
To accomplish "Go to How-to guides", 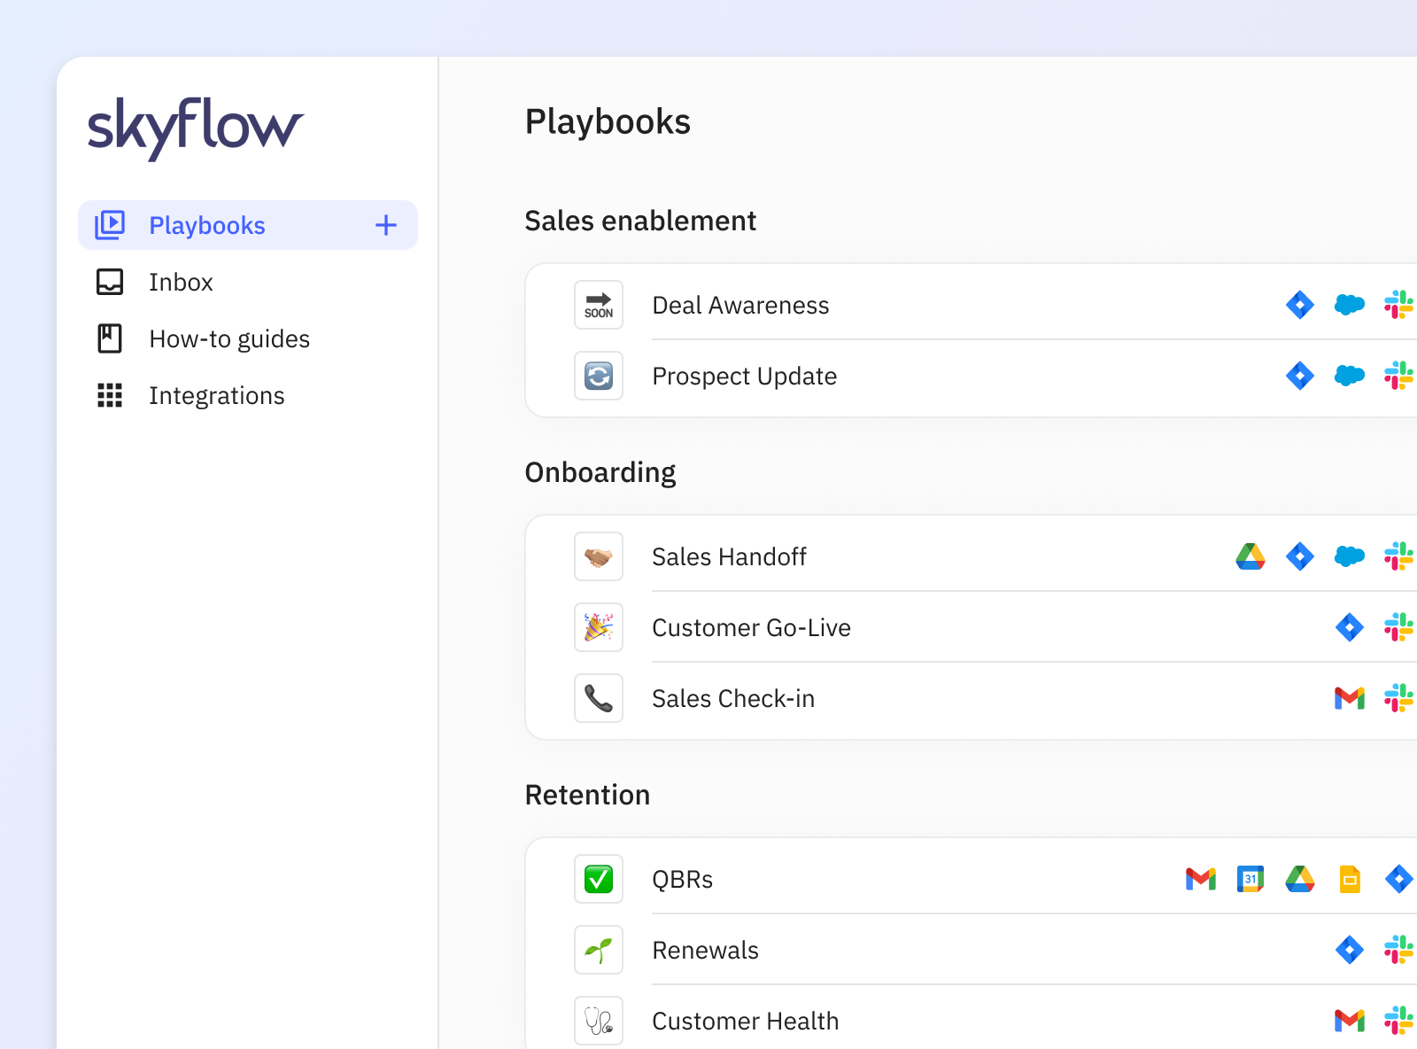I will (x=228, y=338).
